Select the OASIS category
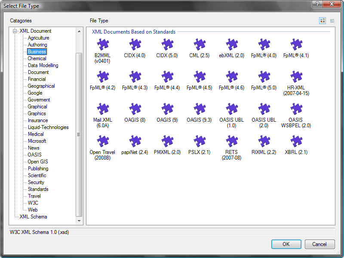Viewport: 344px width, 258px height. click(34, 155)
